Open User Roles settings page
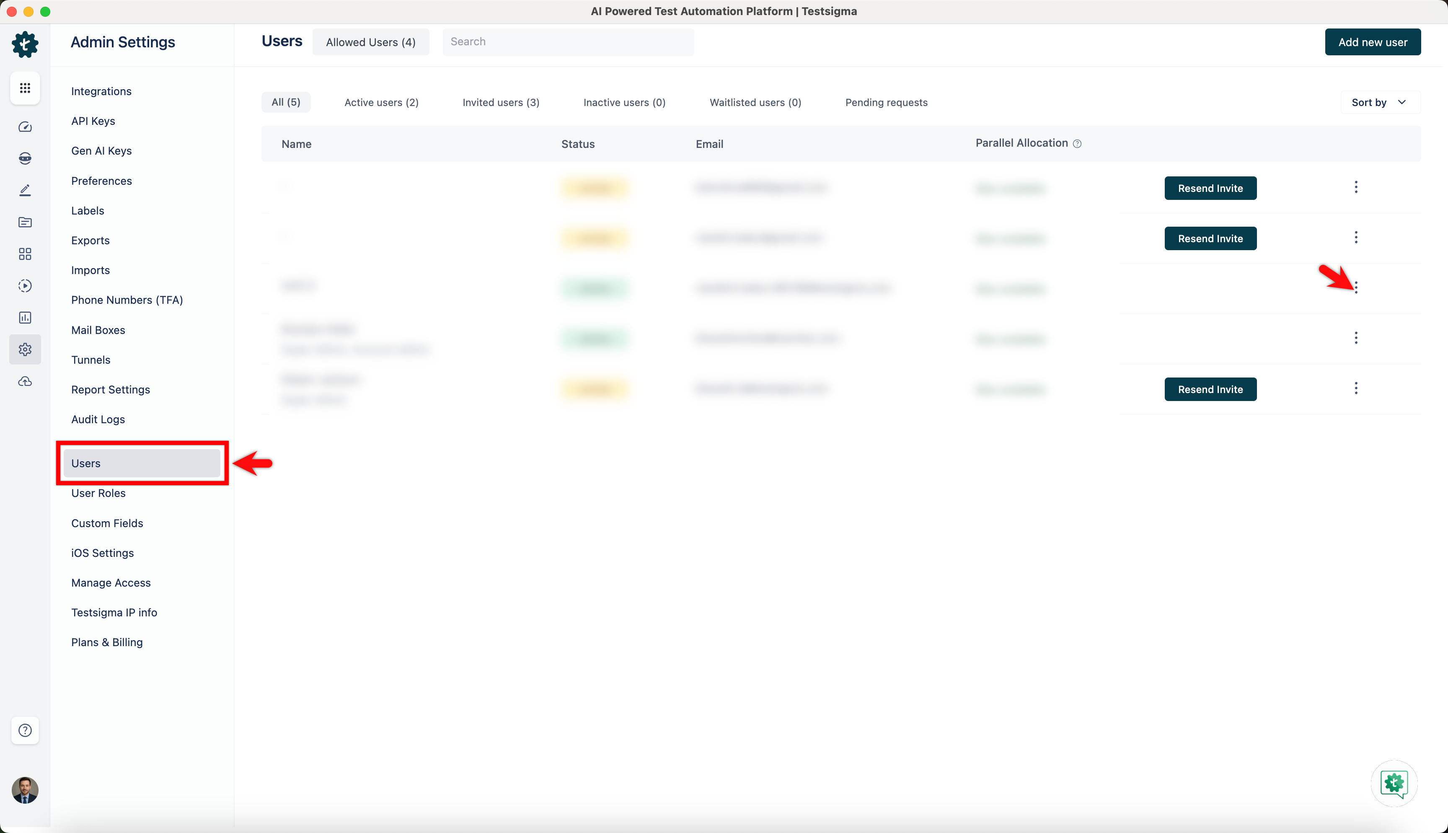Viewport: 1448px width, 833px height. 98,493
